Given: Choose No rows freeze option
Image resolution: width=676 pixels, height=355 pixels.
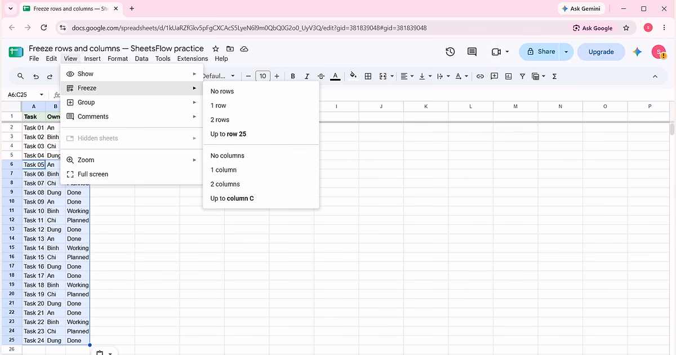Looking at the screenshot, I should pyautogui.click(x=261, y=91).
